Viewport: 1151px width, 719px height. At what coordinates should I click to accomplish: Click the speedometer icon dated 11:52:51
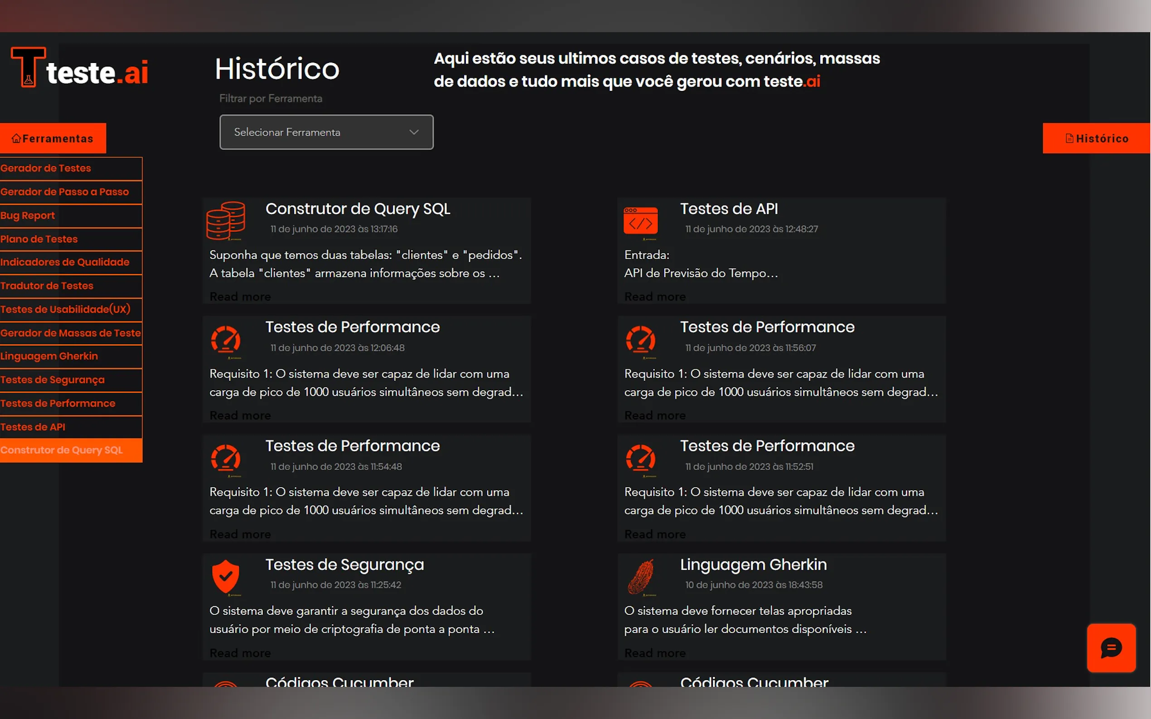640,458
